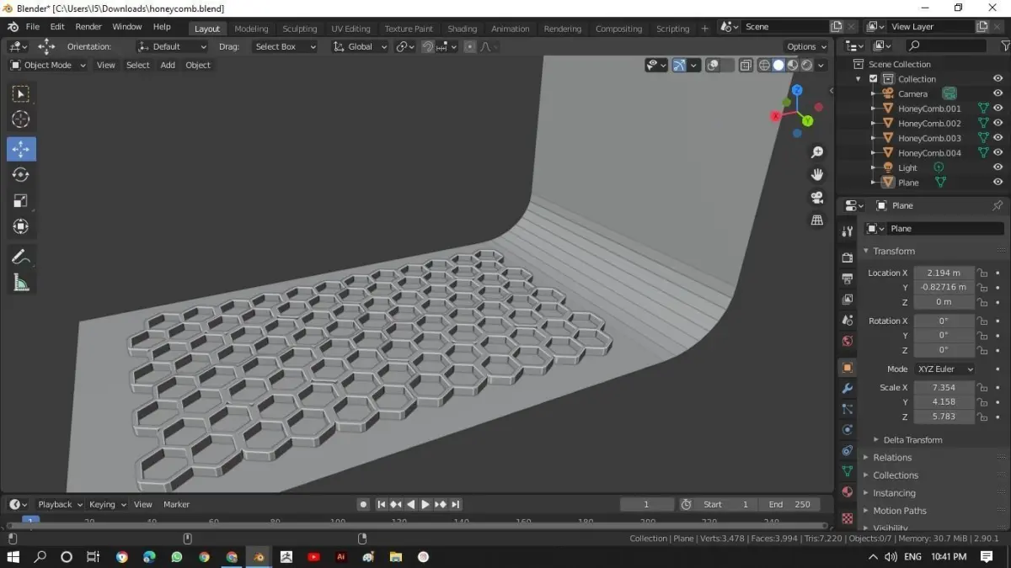The width and height of the screenshot is (1011, 568).
Task: Open the Options dropdown in viewport header
Action: coord(805,46)
